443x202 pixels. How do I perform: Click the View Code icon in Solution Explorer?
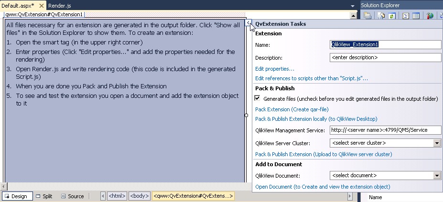[406, 16]
